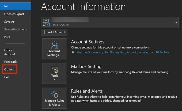
Task: Click the IMAP/SMTP account mailbox icon
Action: tap(47, 23)
